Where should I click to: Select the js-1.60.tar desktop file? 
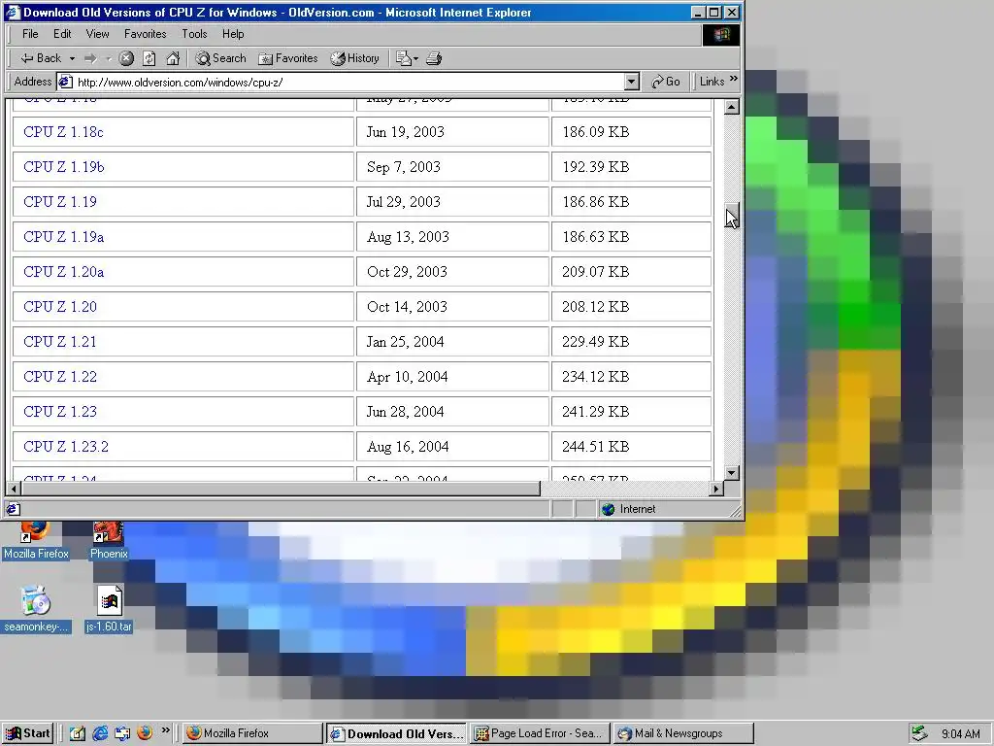tap(109, 609)
